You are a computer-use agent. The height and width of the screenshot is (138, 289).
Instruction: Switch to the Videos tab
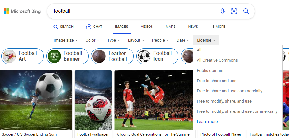click(147, 27)
